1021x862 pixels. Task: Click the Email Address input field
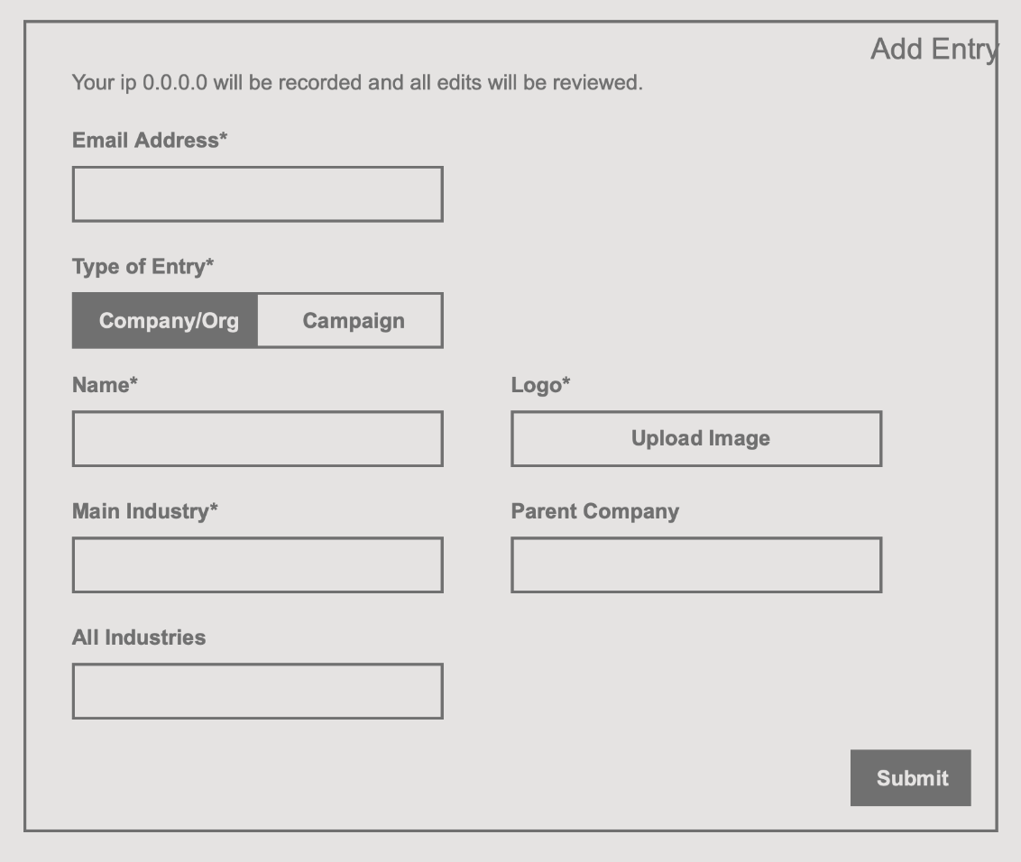pyautogui.click(x=257, y=194)
